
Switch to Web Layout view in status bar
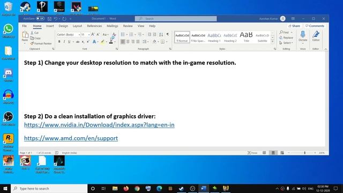(x=282, y=153)
